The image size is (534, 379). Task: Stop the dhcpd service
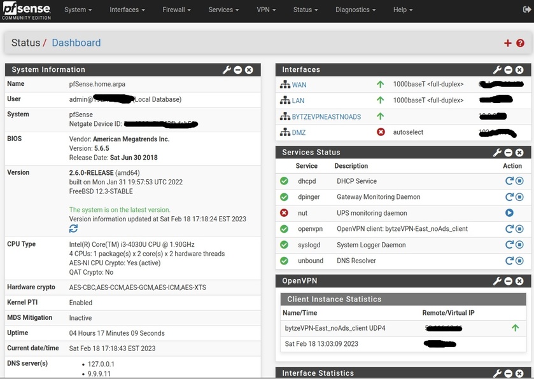[519, 181]
